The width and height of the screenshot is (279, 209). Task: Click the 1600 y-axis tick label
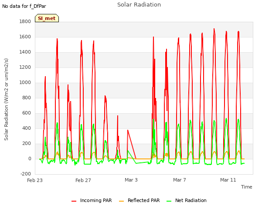pyautogui.click(x=25, y=37)
